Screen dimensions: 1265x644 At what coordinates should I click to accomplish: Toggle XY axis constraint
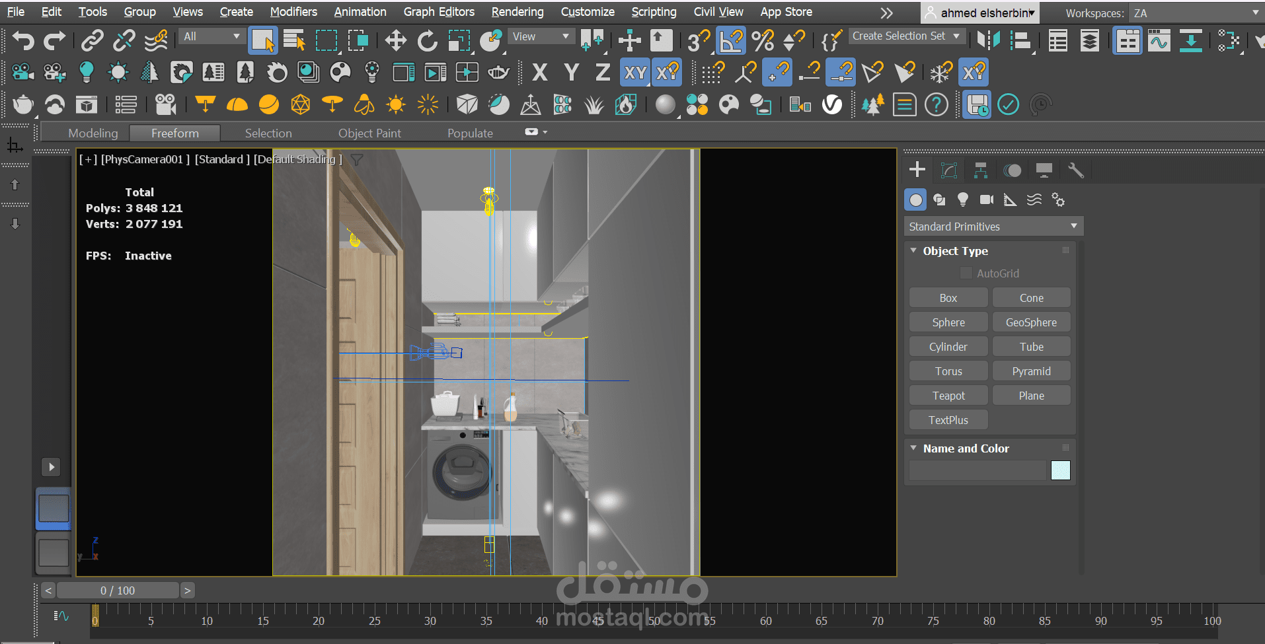point(635,72)
